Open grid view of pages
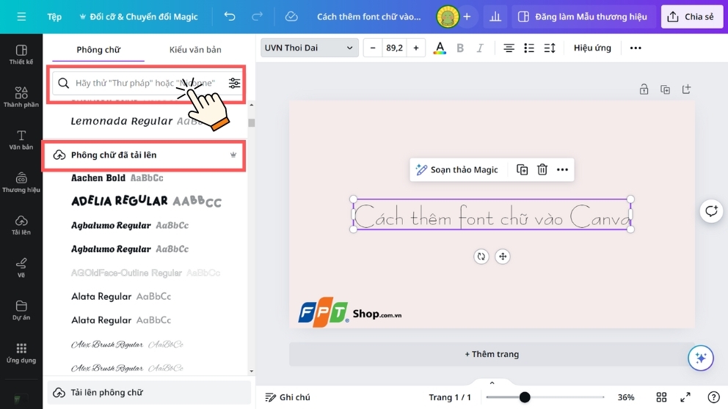The width and height of the screenshot is (728, 409). pos(662,397)
